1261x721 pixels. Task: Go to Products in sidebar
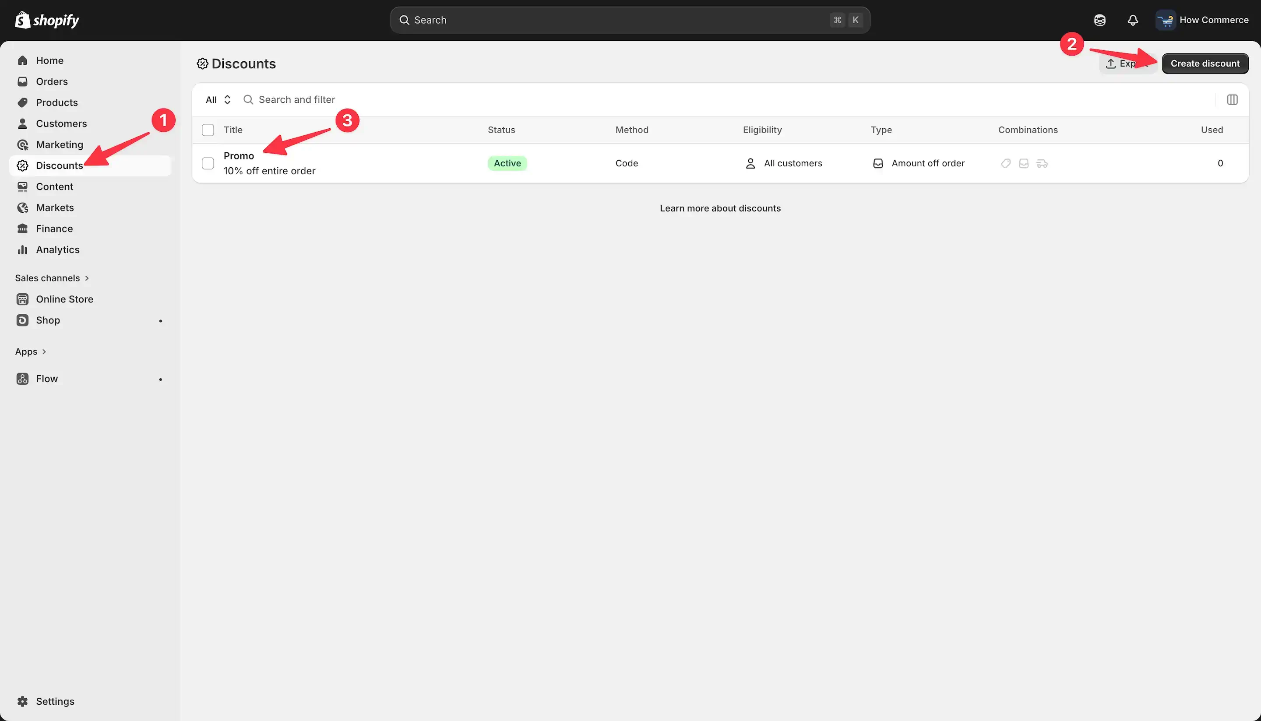[90, 102]
